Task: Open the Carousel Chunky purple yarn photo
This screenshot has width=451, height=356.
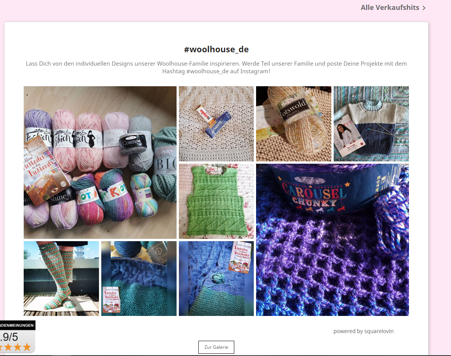Action: click(x=333, y=240)
